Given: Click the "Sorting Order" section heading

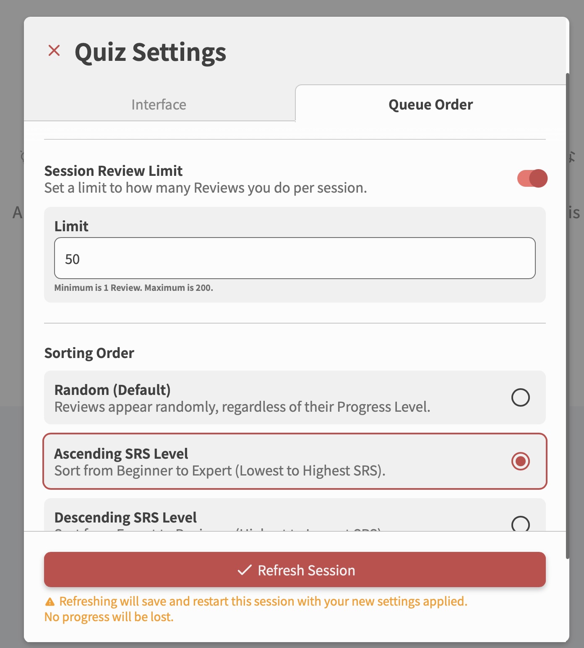Looking at the screenshot, I should (x=89, y=353).
